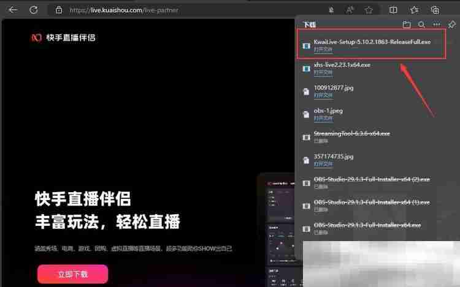This screenshot has height=287, width=460.
Task: Click the OBS-Studio-29.1.3-Full-Installer-x64.exe entry
Action: 367,225
